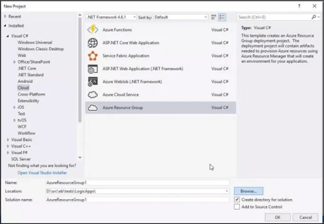Select the Workflow category
Viewport: 324px width, 224px height.
point(26,133)
